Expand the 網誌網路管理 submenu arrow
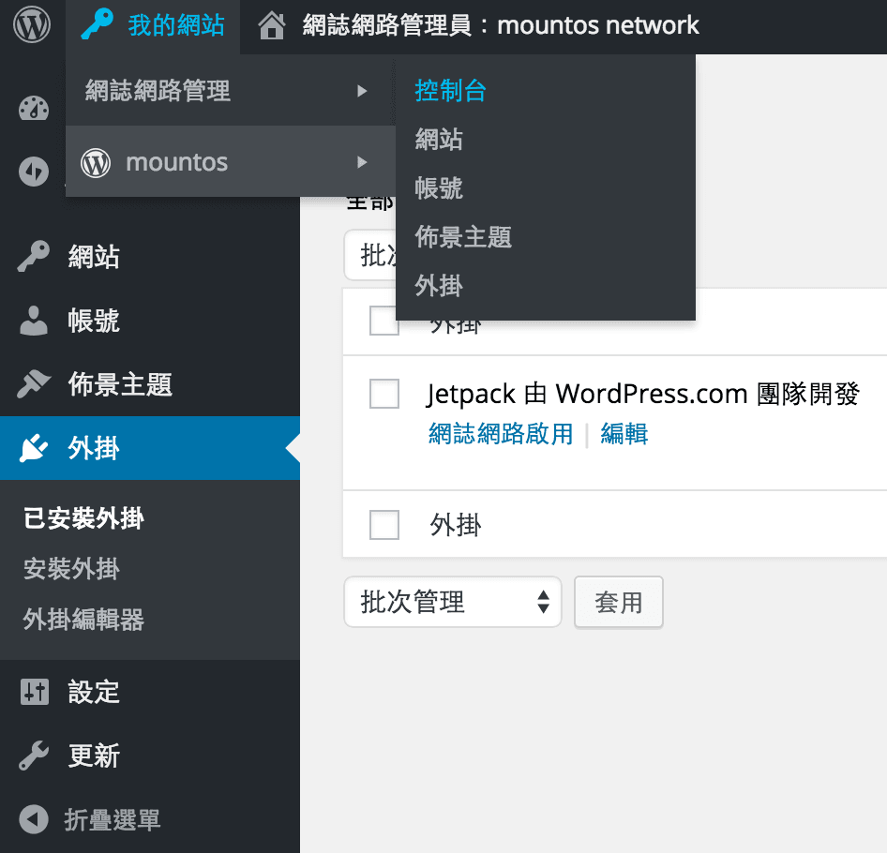 (362, 91)
